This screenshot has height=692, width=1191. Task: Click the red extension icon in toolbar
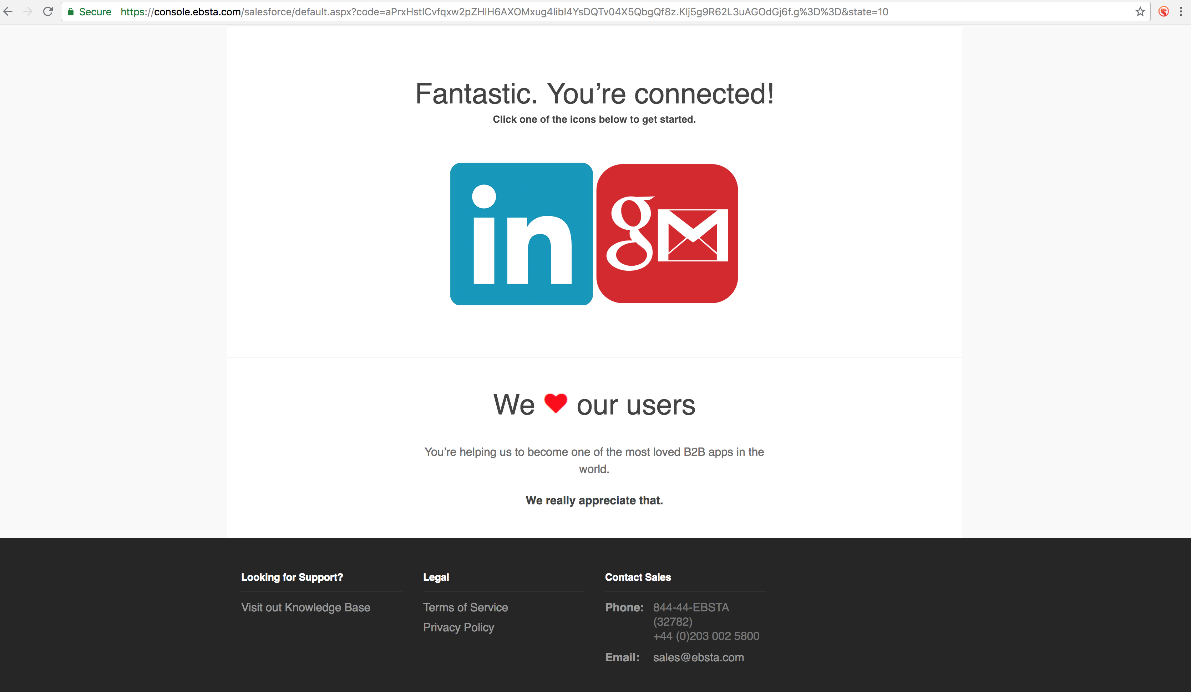(x=1164, y=12)
